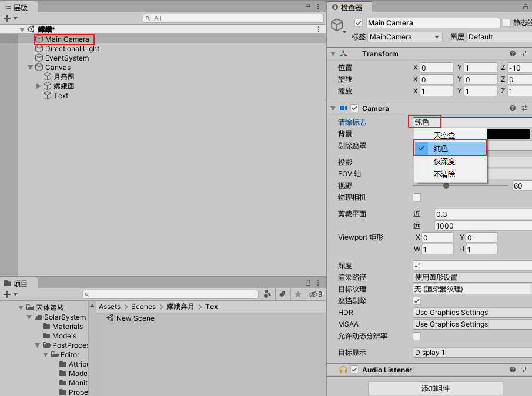Open the HDR Use Graphics Settings dropdown
The height and width of the screenshot is (396, 532).
click(472, 313)
